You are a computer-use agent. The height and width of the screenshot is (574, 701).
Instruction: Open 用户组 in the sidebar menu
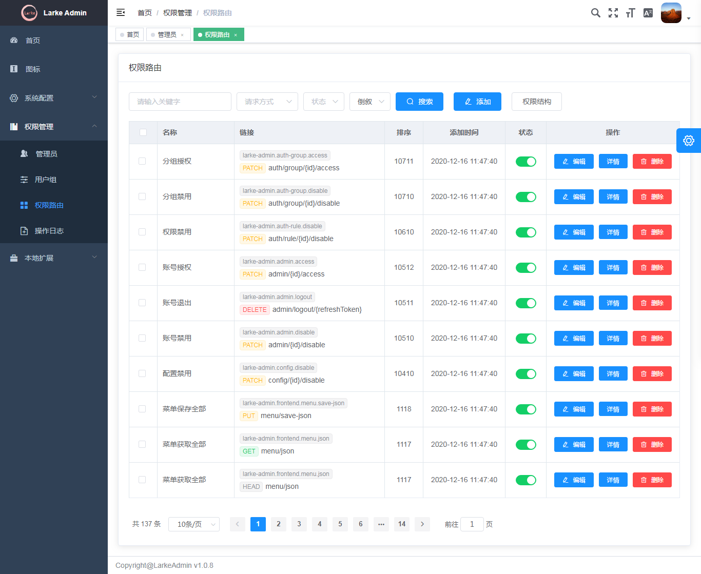pyautogui.click(x=54, y=180)
